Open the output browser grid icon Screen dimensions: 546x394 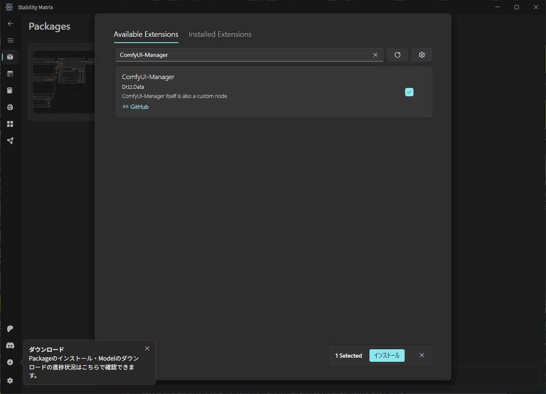(10, 124)
